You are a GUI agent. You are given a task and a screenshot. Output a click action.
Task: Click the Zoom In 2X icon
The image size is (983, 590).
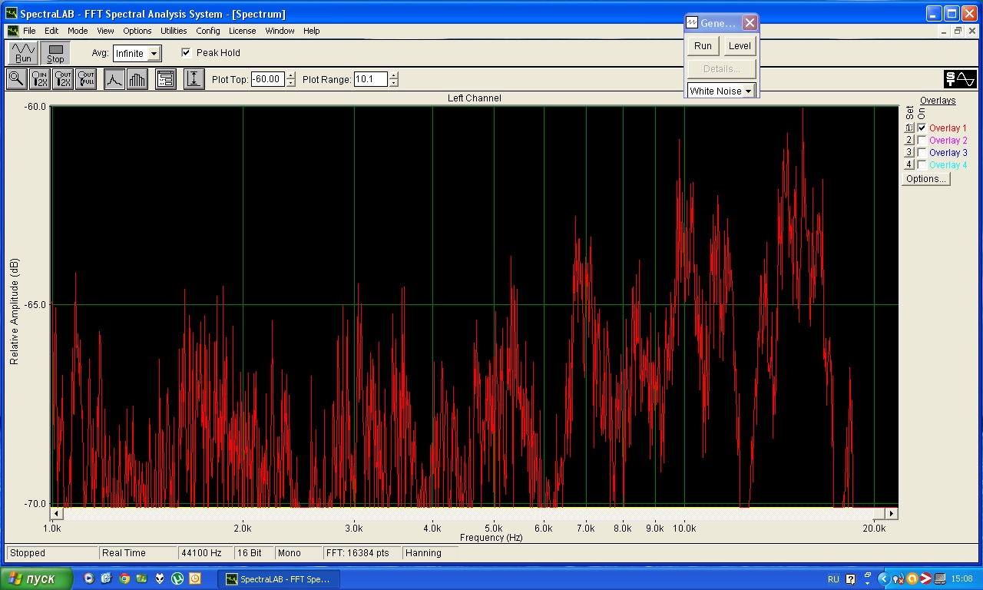39,79
